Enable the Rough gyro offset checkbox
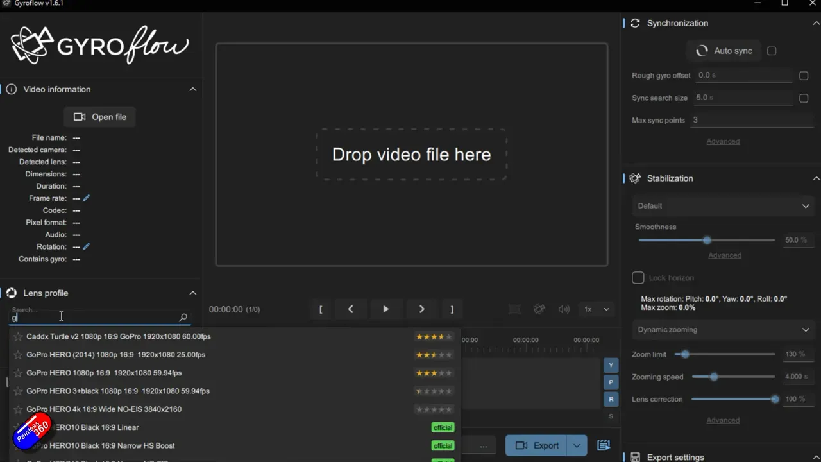 point(804,76)
